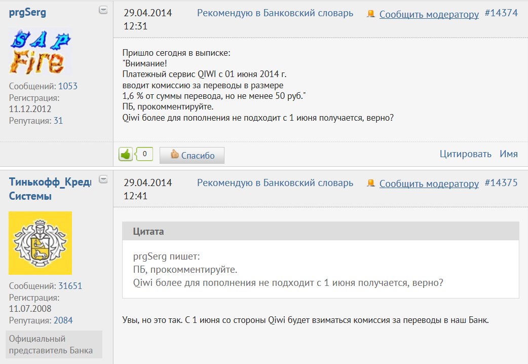Screen dimensions: 528x364
Task: Click Цитировать link under first post
Action: (x=465, y=154)
